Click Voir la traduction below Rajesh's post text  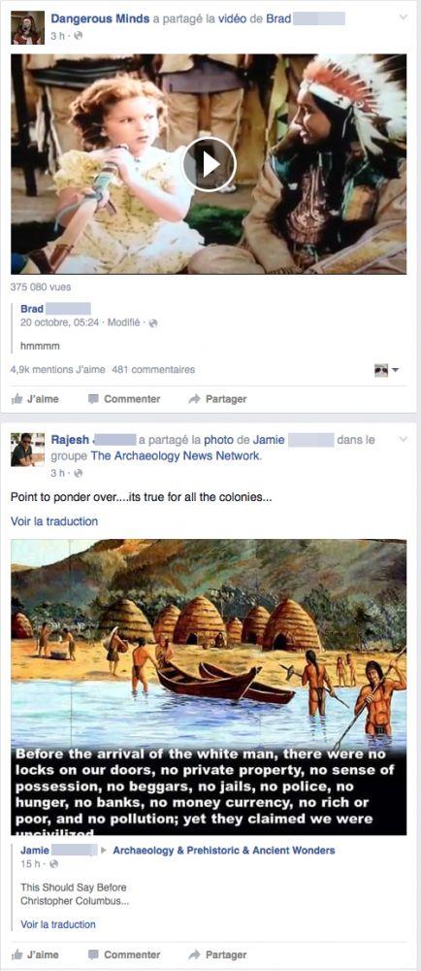click(x=54, y=521)
